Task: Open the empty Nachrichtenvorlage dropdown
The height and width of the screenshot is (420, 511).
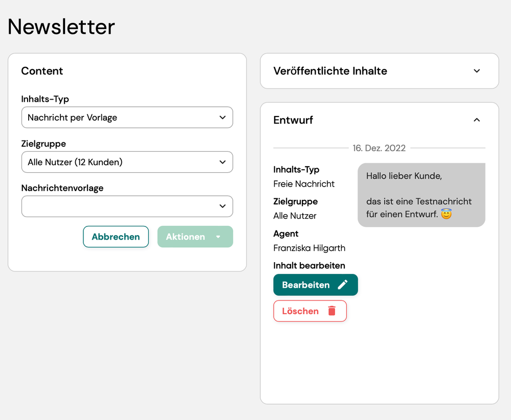Action: tap(127, 206)
